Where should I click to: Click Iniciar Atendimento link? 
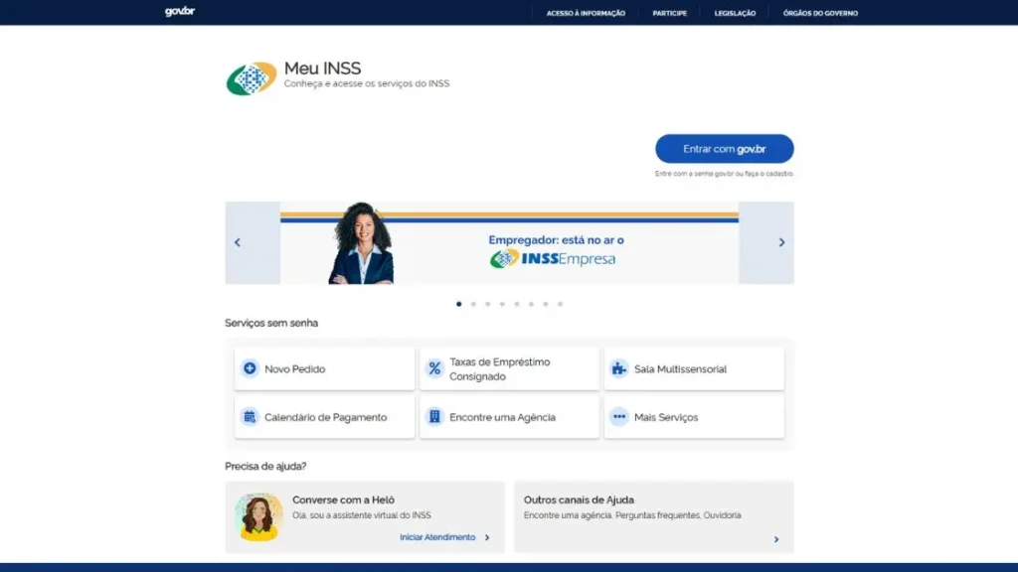437,537
